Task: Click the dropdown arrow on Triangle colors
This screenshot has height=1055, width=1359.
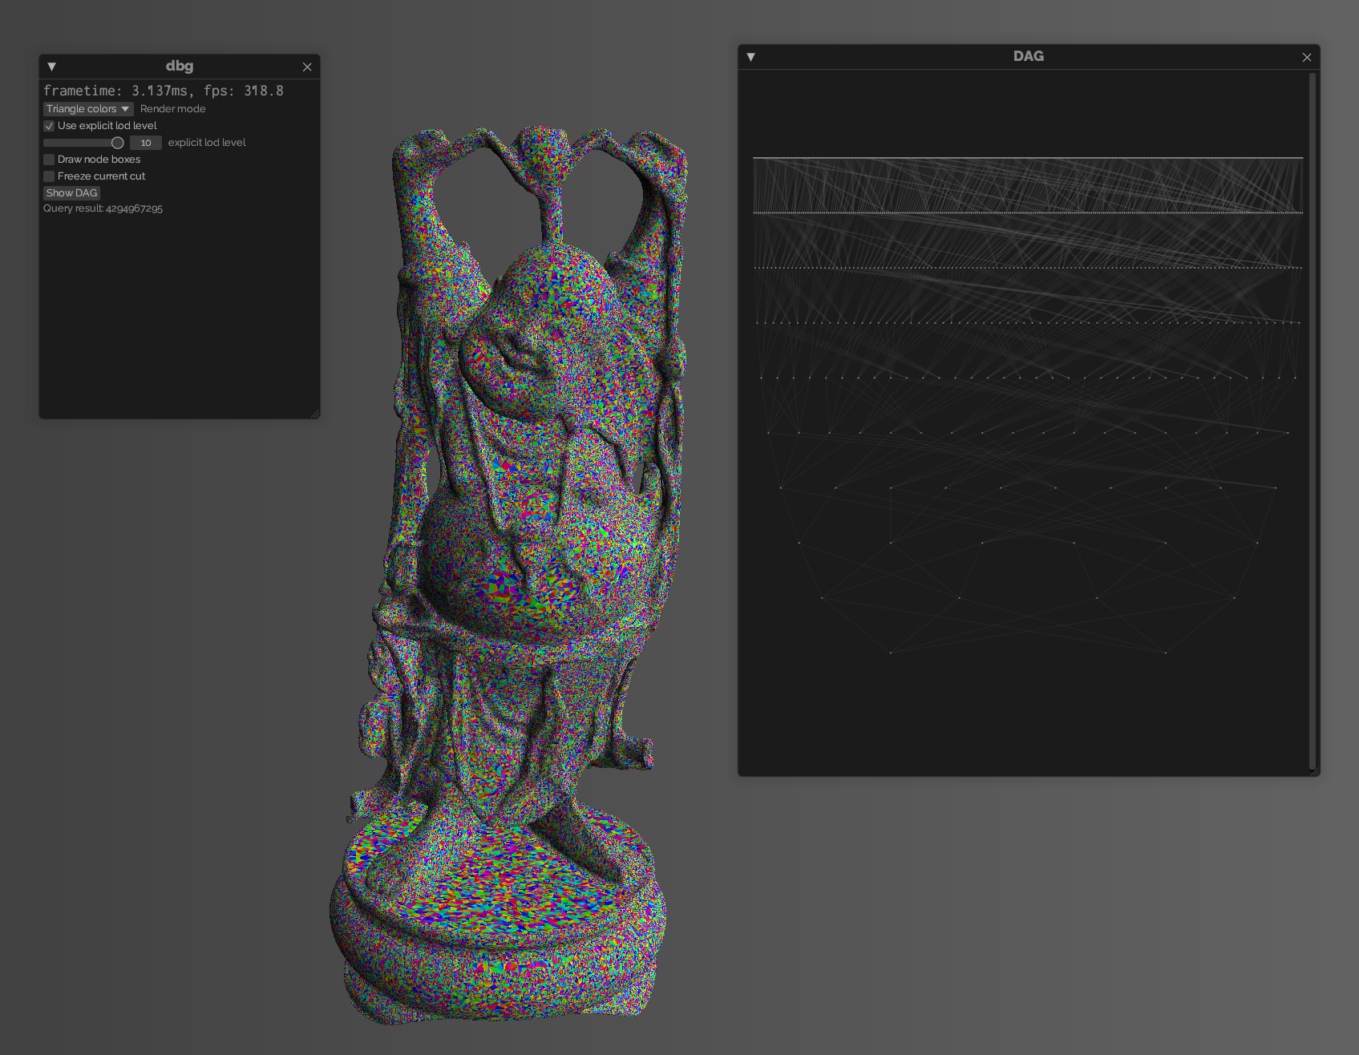Action: pyautogui.click(x=125, y=108)
